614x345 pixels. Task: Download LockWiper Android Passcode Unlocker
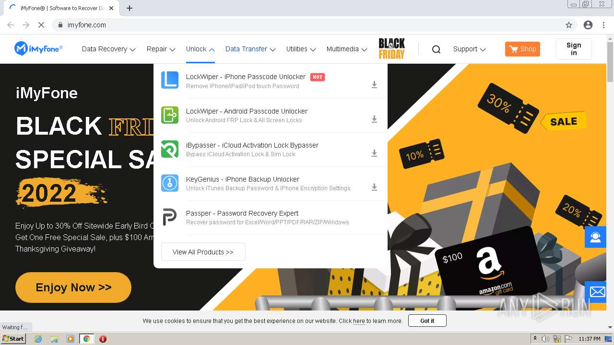pyautogui.click(x=374, y=119)
